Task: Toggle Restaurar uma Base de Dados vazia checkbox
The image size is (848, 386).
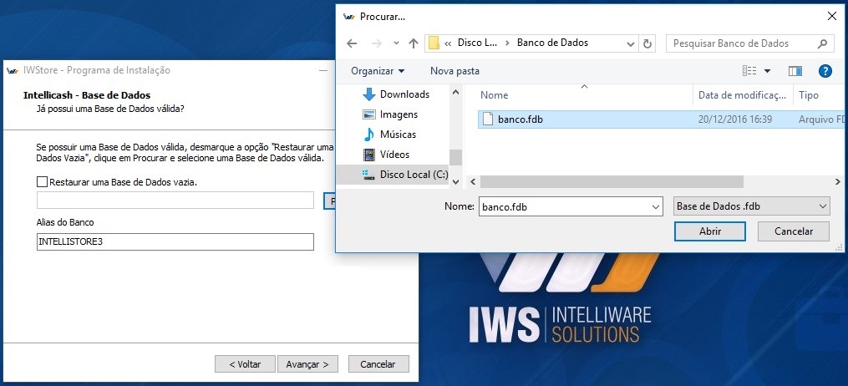Action: click(42, 182)
